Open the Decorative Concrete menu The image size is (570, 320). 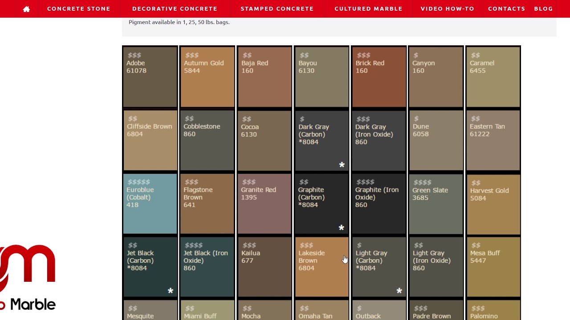(175, 8)
